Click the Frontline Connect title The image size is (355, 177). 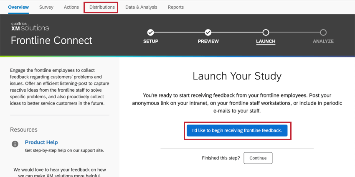coord(52,41)
